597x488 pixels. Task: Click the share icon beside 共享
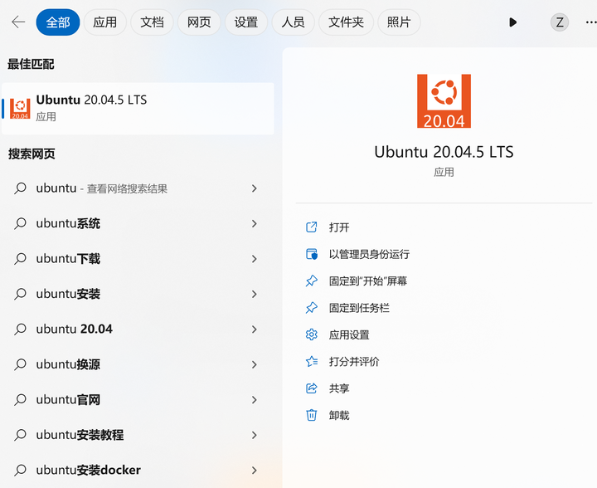312,388
